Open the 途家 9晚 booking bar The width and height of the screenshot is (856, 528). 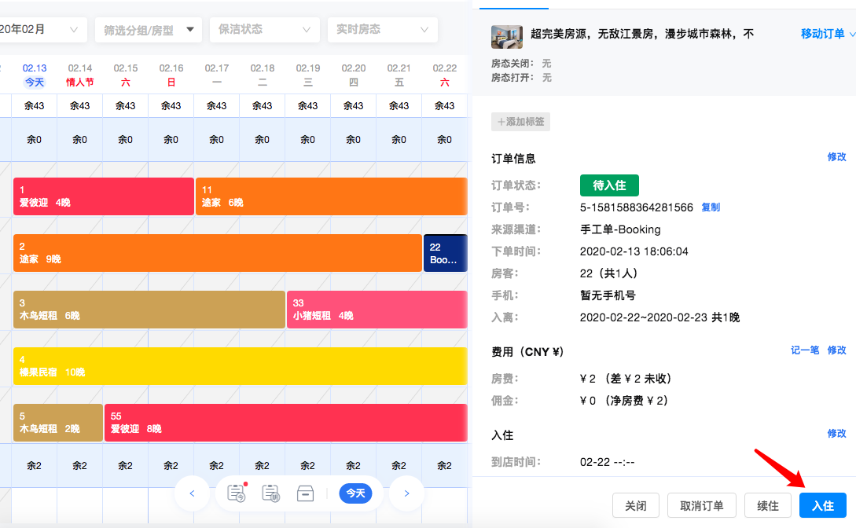[217, 253]
